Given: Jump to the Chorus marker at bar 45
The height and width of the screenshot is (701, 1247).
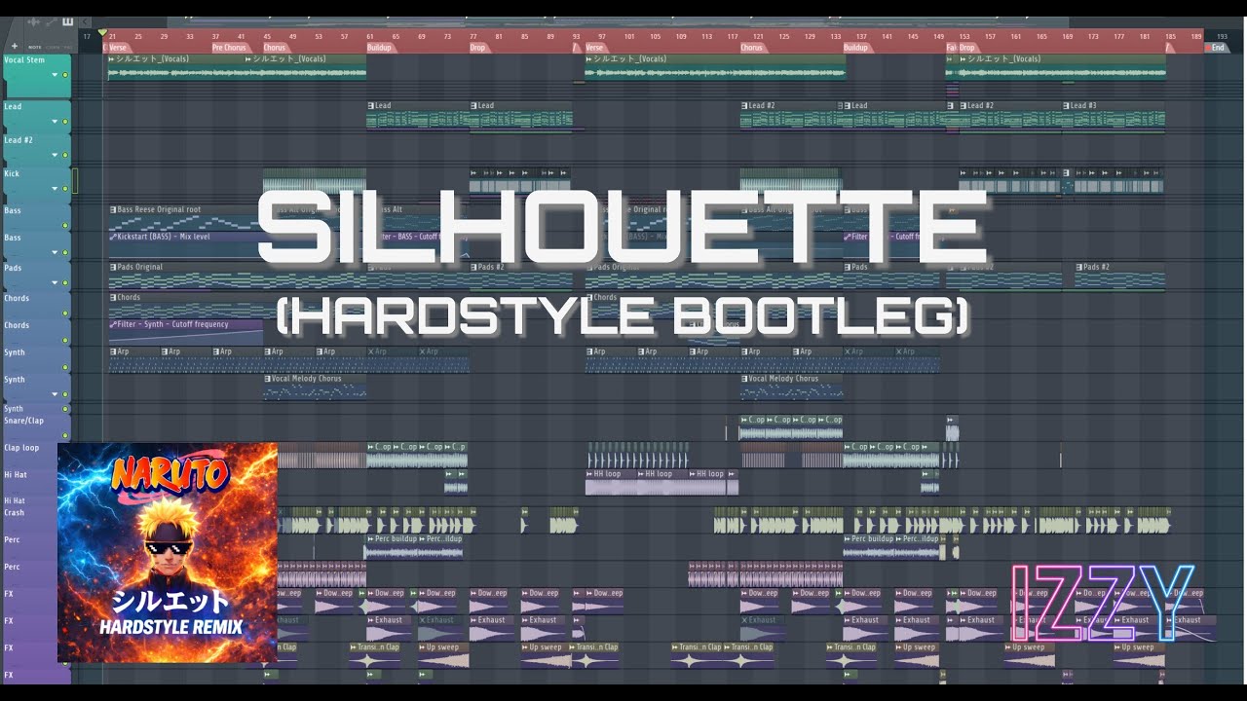Looking at the screenshot, I should click(275, 47).
